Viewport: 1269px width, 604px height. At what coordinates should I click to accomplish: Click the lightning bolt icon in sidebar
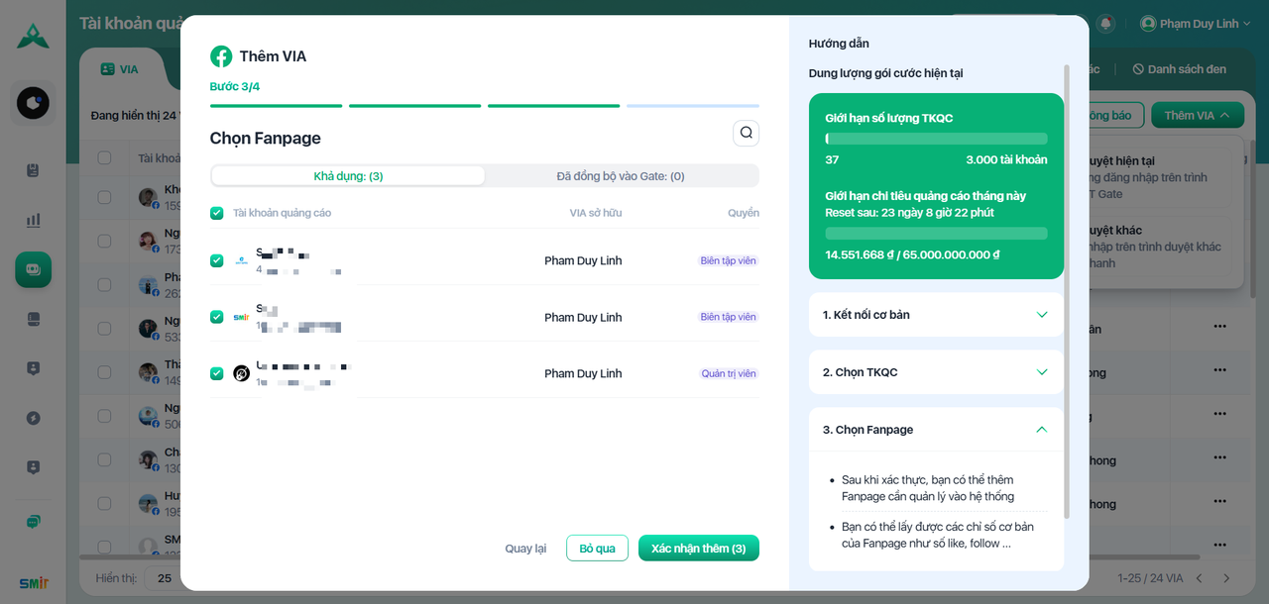pos(33,418)
